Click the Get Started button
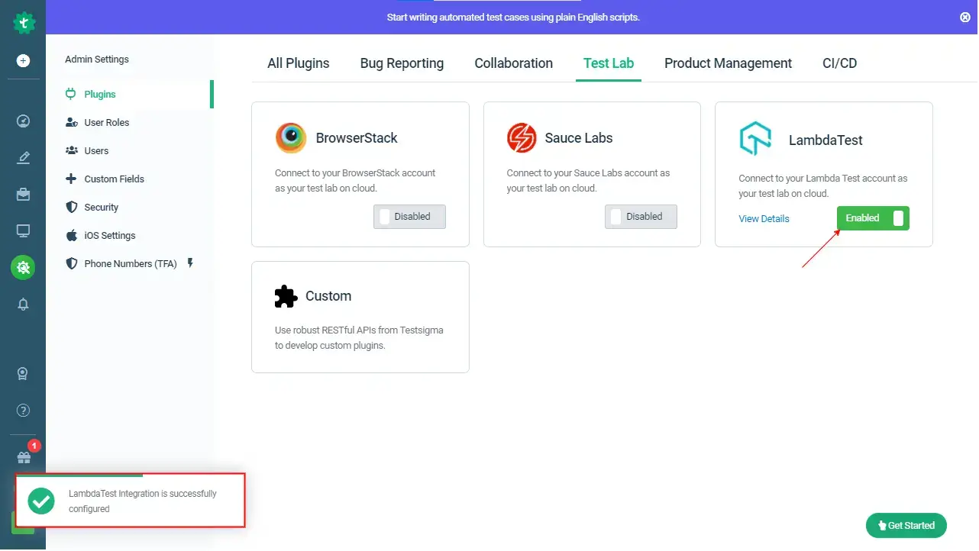This screenshot has height=551, width=979. (906, 525)
